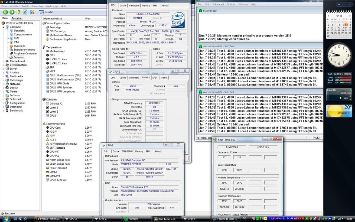Collapse the Computer tree node
The image size is (355, 222).
click(4, 27)
